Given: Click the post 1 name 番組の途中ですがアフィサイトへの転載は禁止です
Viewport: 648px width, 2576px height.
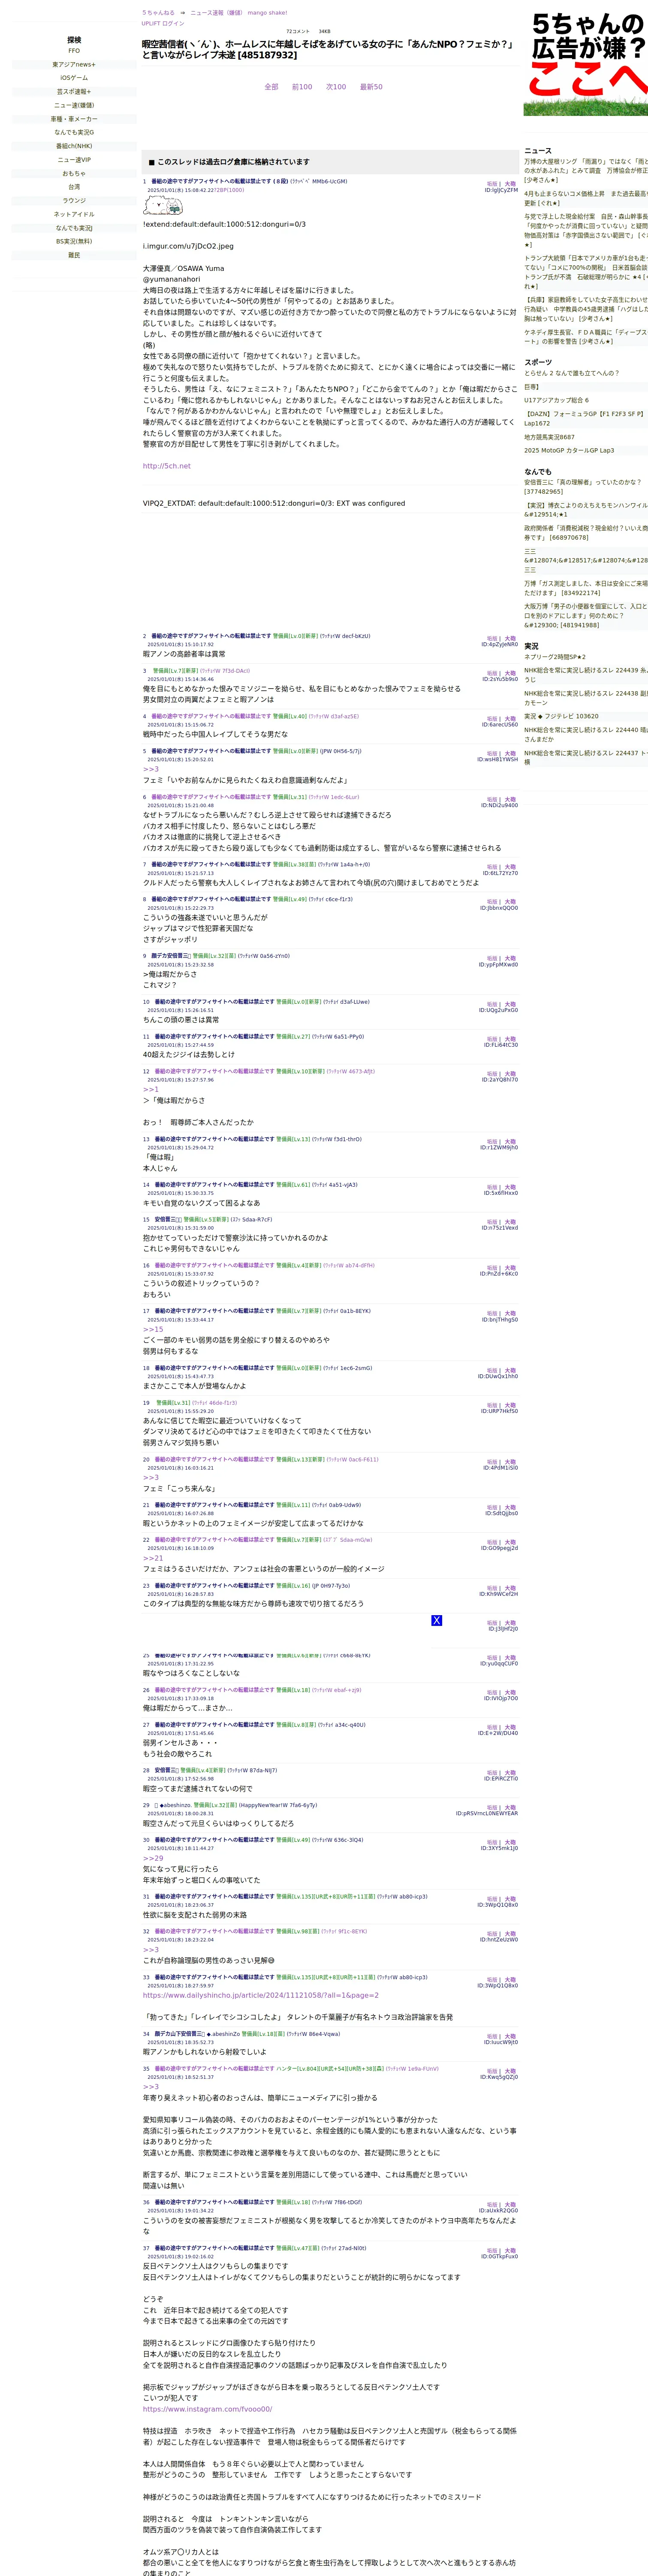Looking at the screenshot, I should 211,182.
